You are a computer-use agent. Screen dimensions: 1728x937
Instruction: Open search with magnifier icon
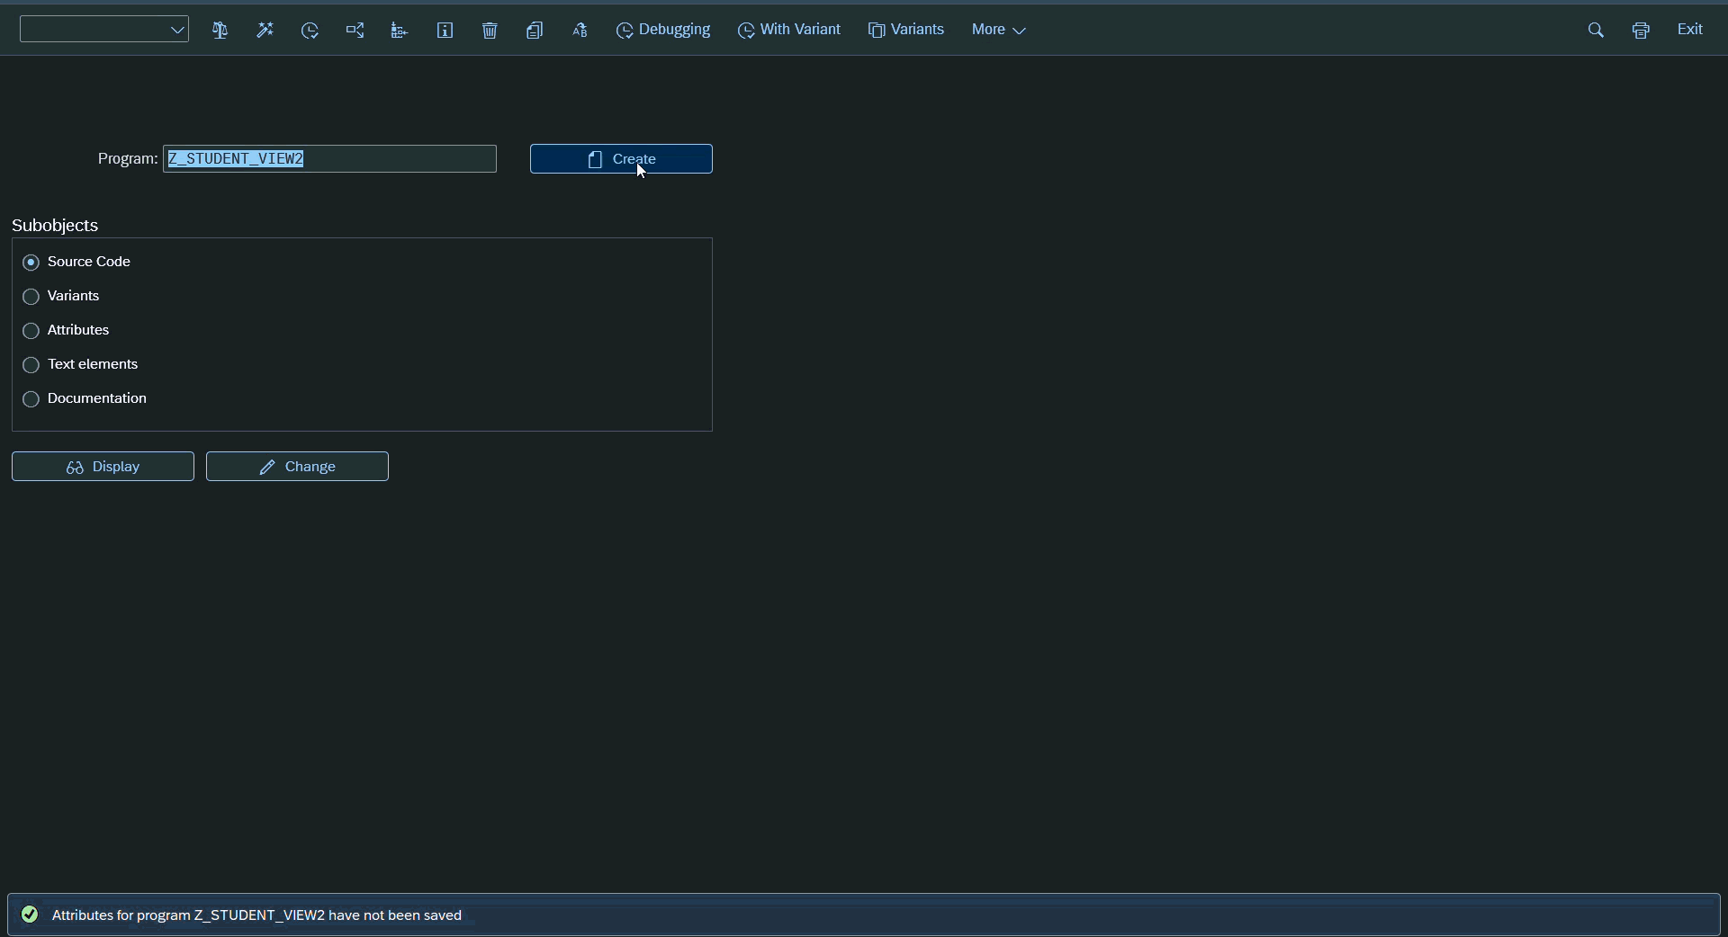tap(1596, 31)
